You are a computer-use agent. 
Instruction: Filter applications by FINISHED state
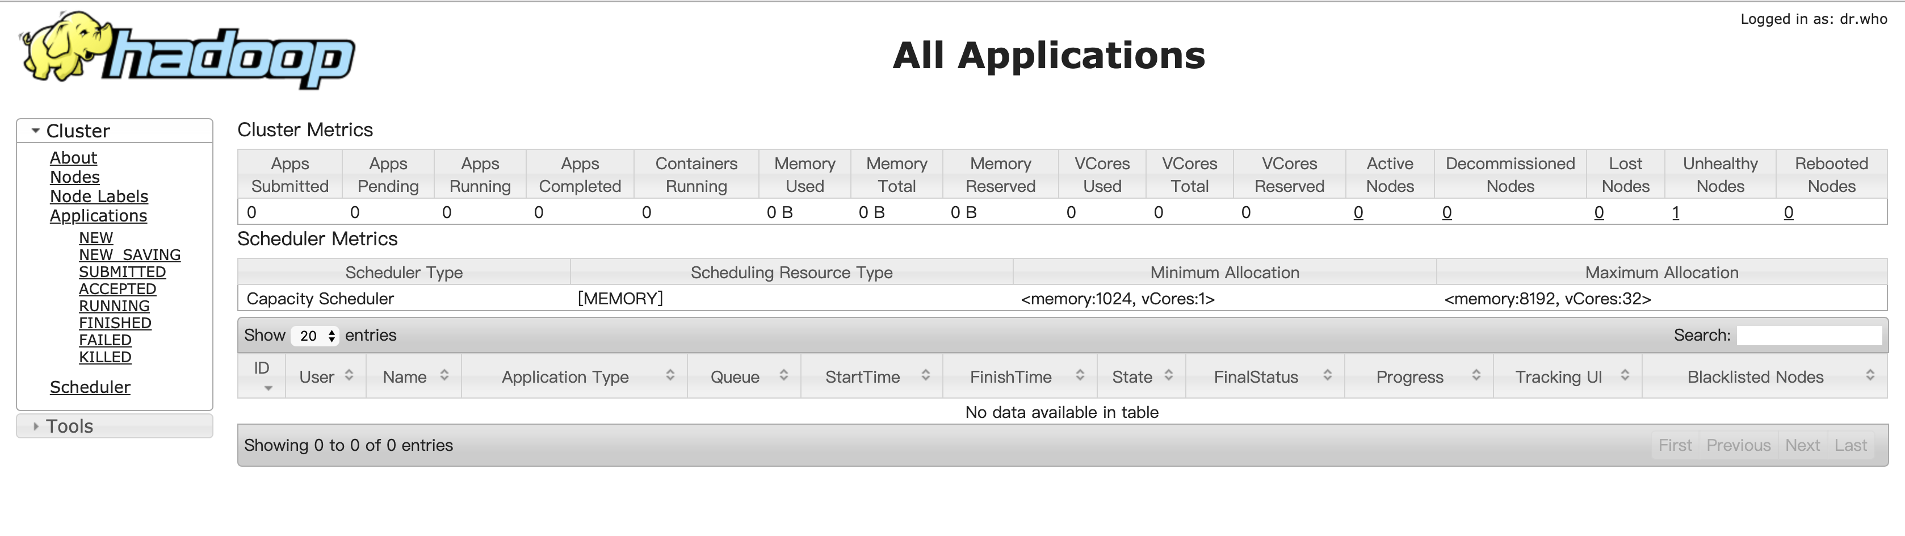[x=115, y=323]
